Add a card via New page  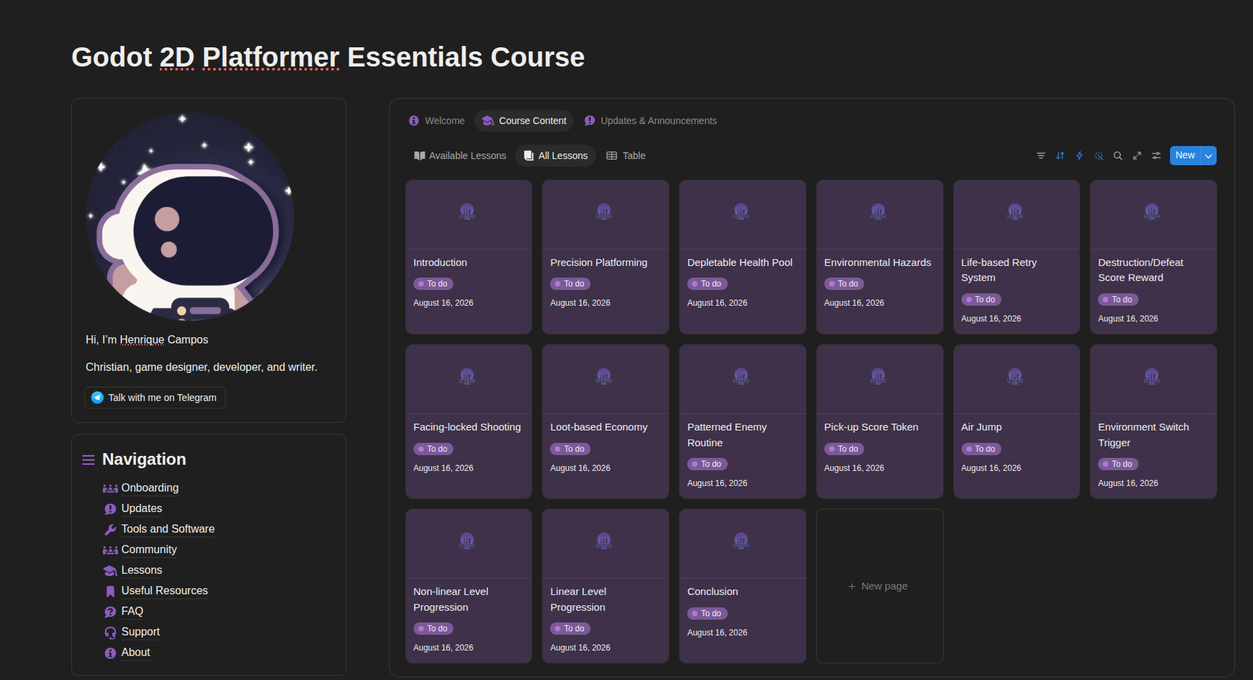pyautogui.click(x=879, y=586)
